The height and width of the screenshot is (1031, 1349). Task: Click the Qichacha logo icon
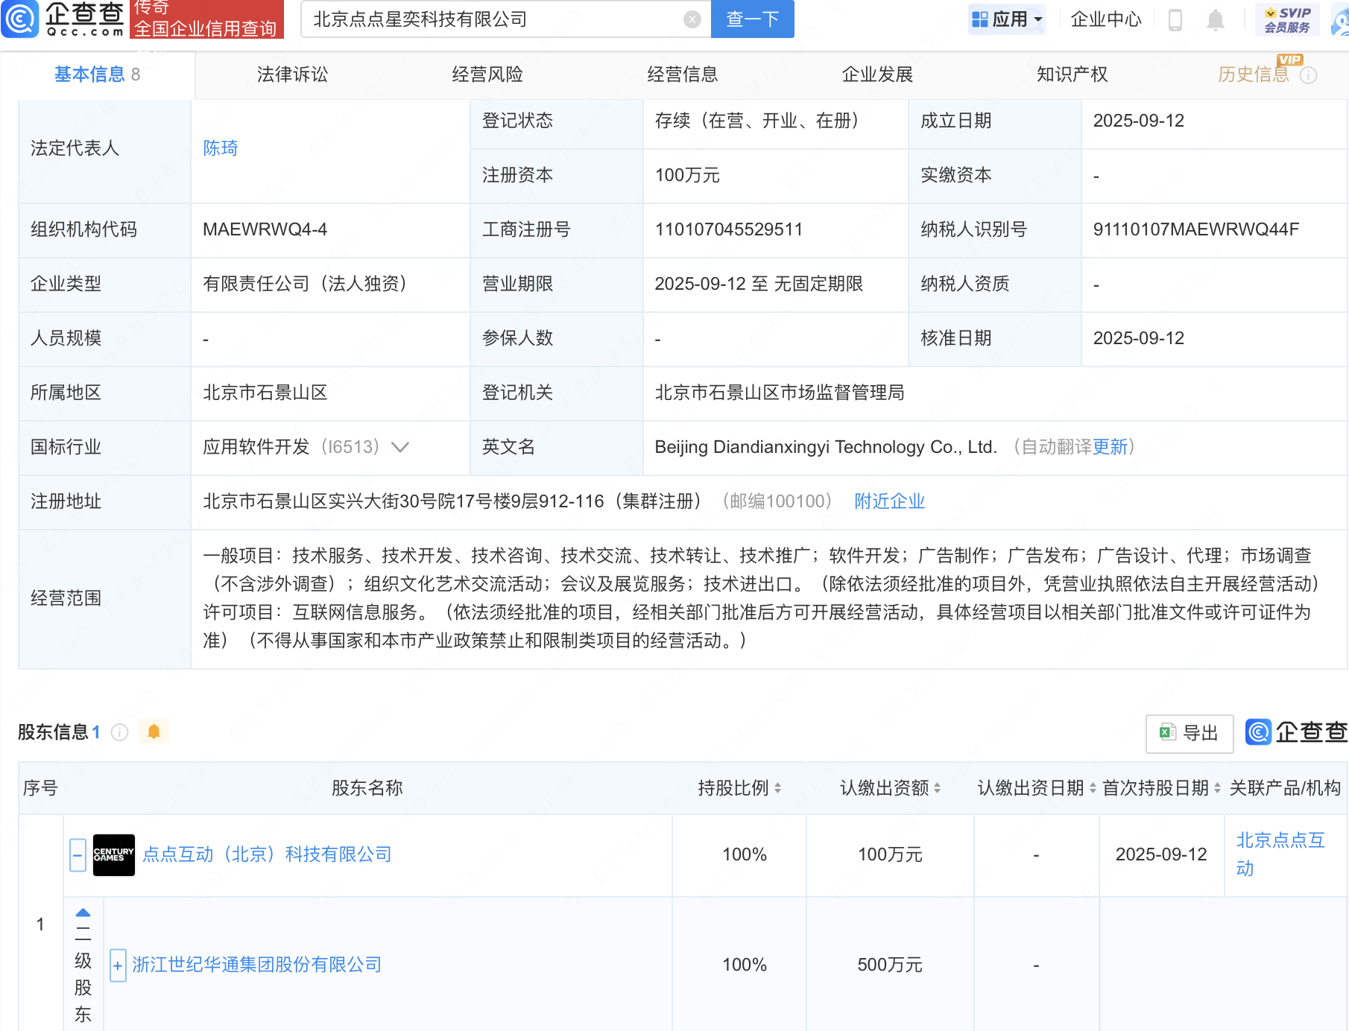(20, 19)
